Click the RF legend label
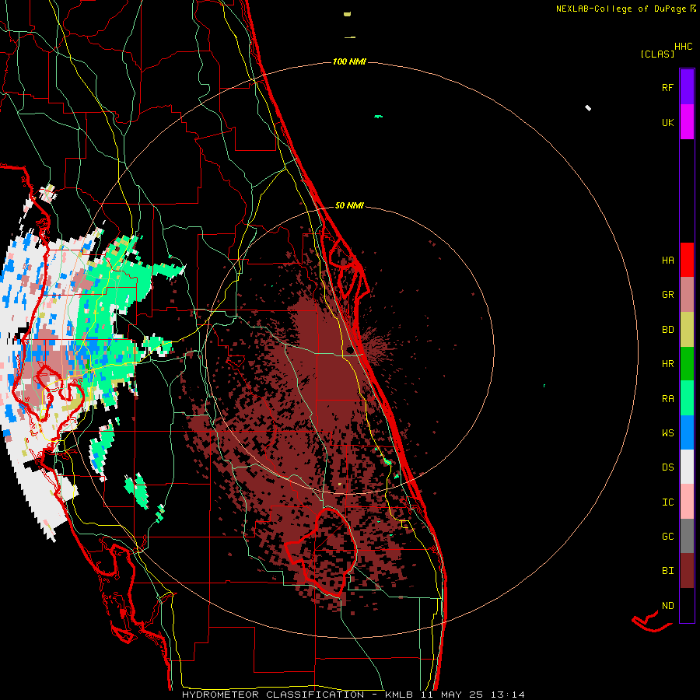The height and width of the screenshot is (700, 700). 667,87
